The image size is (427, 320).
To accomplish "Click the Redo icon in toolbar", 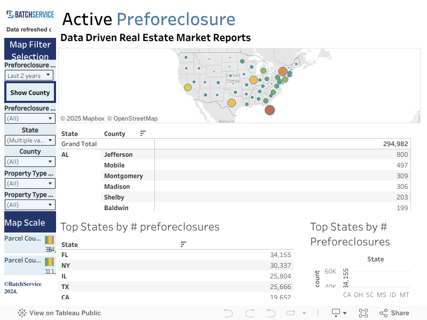I will [249, 313].
